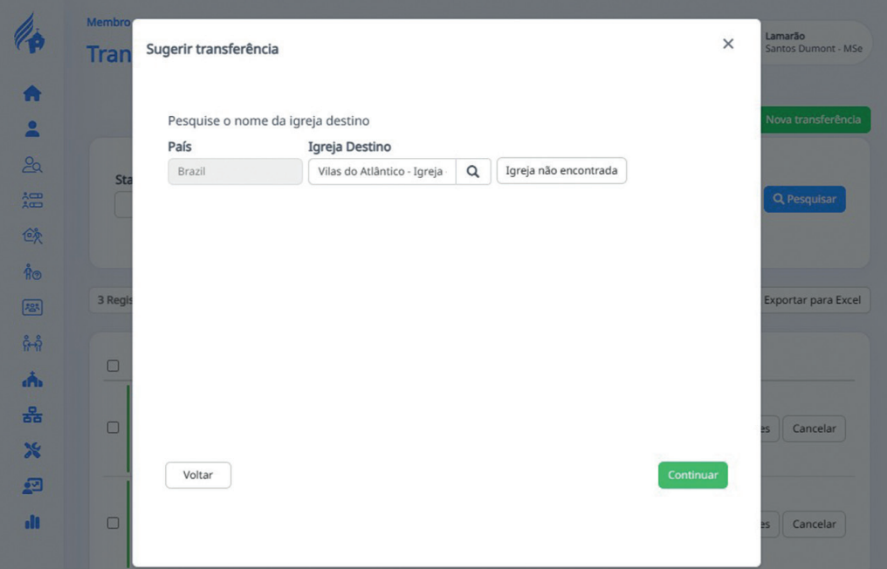
Task: Check the second row checkbox in list
Action: (113, 524)
